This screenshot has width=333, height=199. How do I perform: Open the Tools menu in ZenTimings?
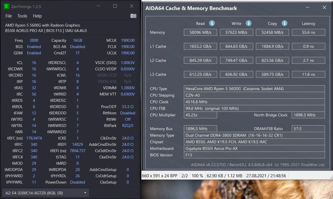coord(22,16)
